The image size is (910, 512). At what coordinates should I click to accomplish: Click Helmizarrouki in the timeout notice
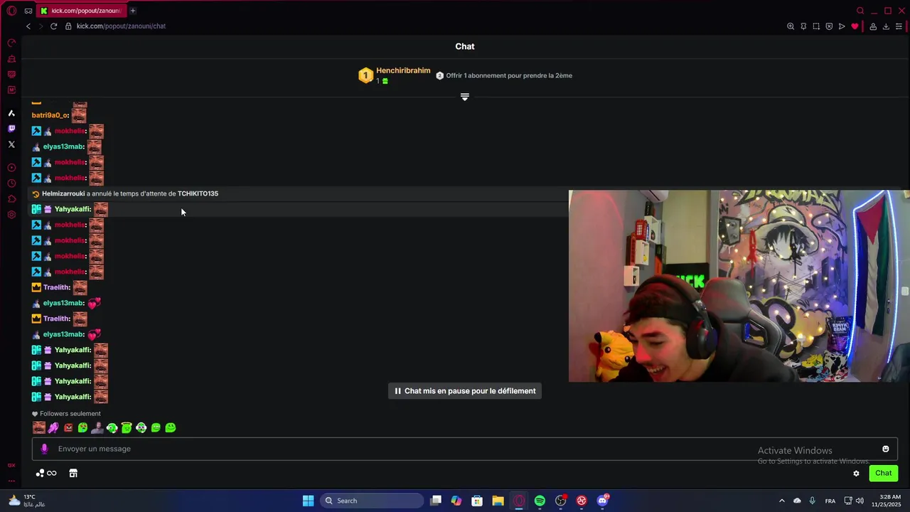click(63, 193)
